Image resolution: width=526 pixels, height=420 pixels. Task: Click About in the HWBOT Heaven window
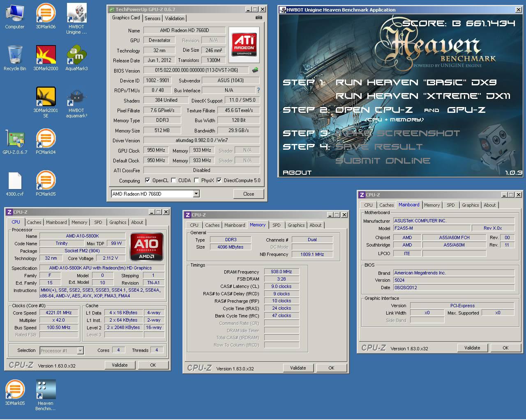[297, 173]
